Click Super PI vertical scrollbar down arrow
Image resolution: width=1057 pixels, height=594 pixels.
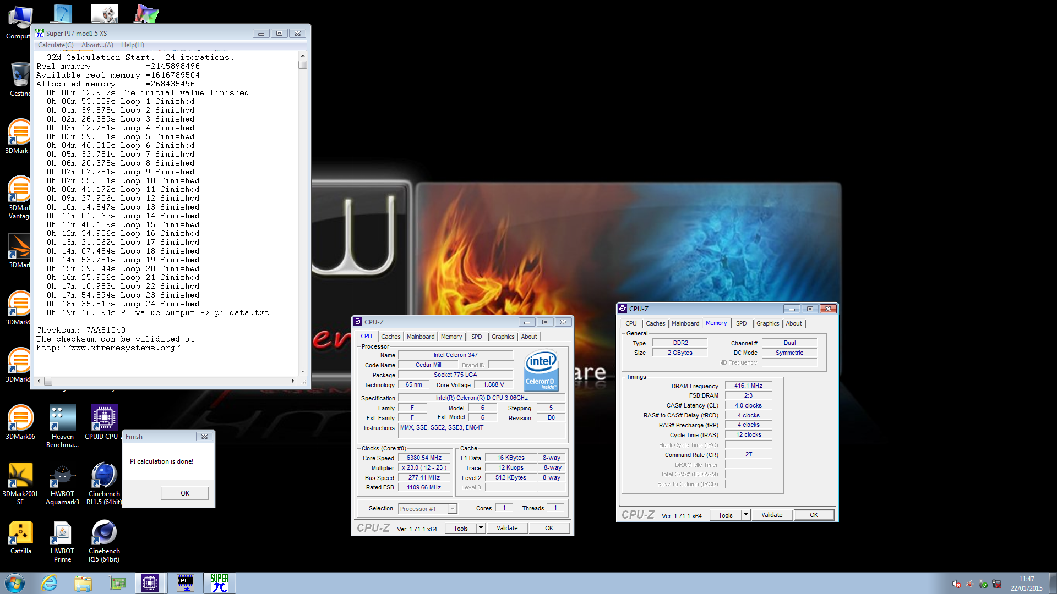[x=303, y=372]
